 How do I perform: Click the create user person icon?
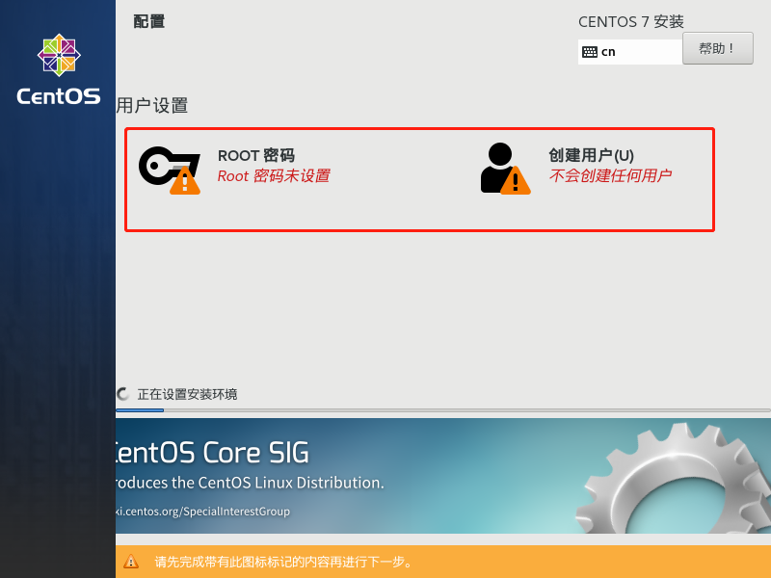tap(498, 164)
